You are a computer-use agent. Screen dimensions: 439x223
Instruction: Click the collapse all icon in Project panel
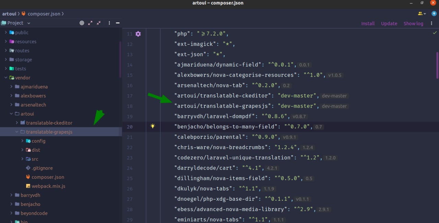(x=99, y=23)
